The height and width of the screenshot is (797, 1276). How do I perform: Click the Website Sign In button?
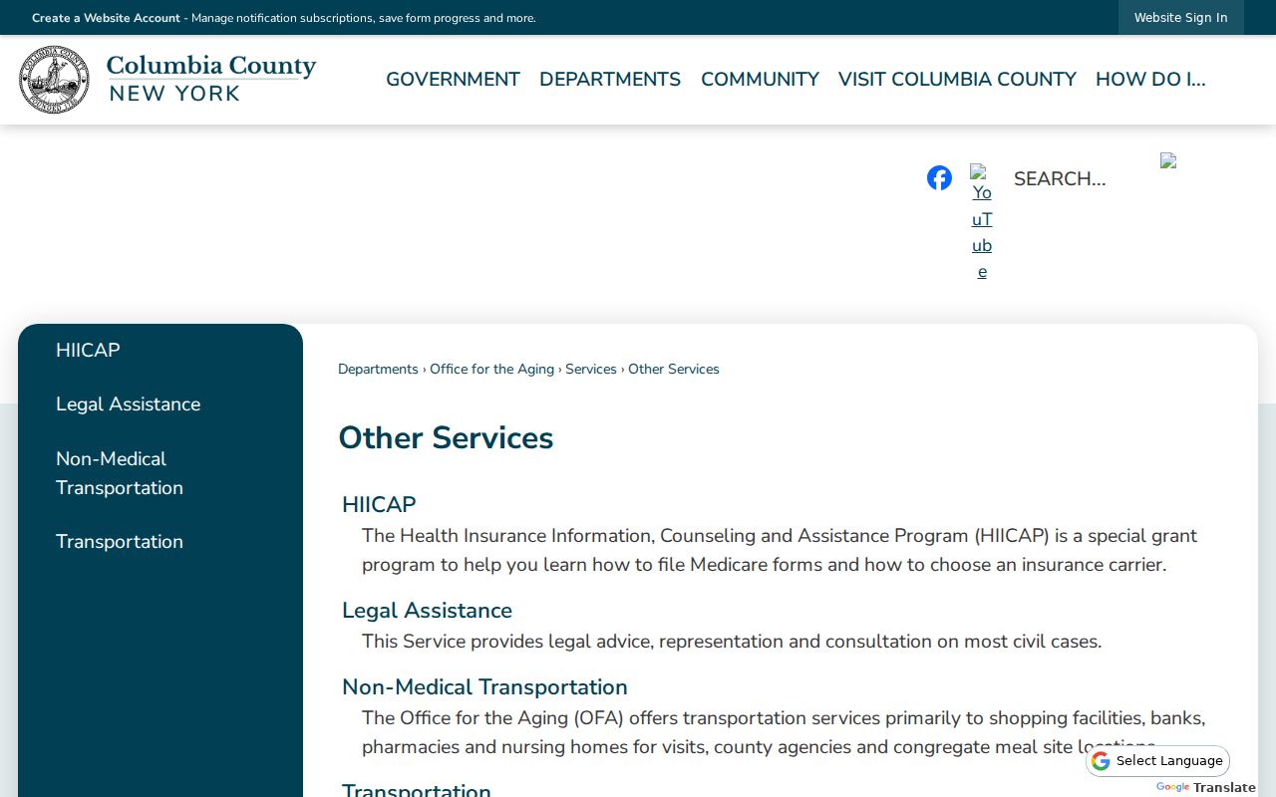tap(1180, 18)
